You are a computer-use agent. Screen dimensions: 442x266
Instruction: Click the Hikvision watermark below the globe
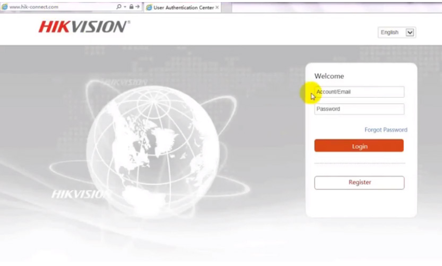pos(78,194)
